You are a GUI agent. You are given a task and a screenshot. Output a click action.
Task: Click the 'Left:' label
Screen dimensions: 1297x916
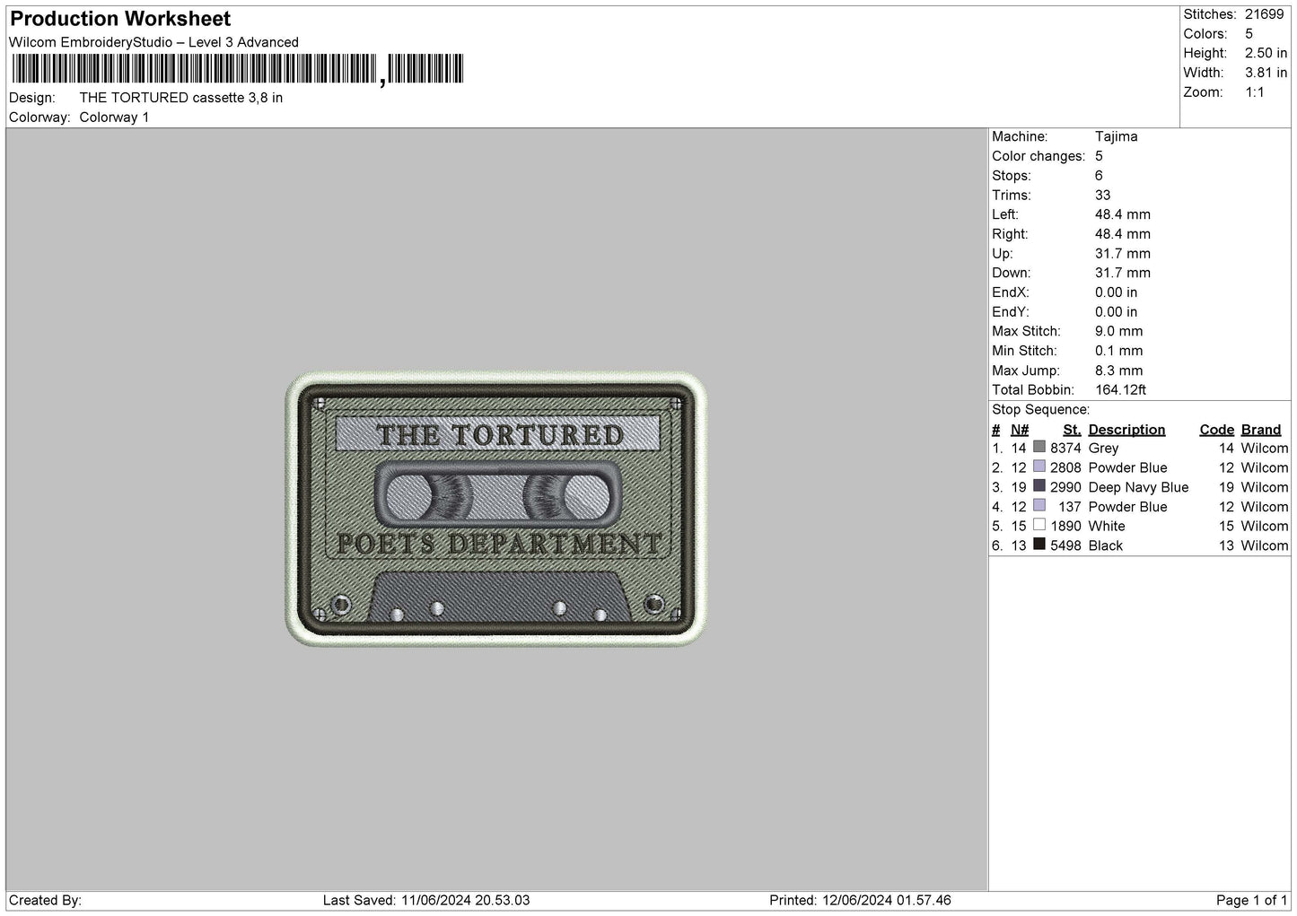(x=1005, y=214)
